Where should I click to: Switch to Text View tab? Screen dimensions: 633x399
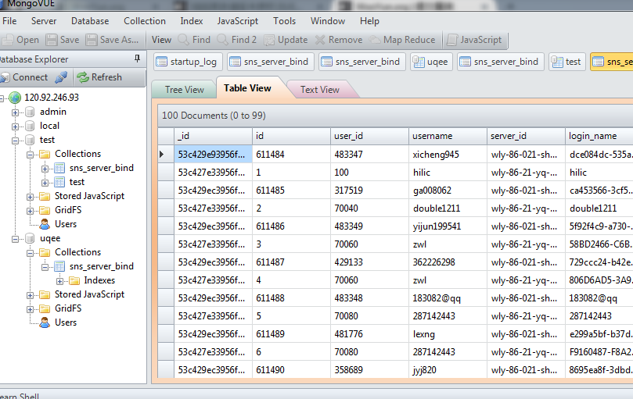[320, 90]
